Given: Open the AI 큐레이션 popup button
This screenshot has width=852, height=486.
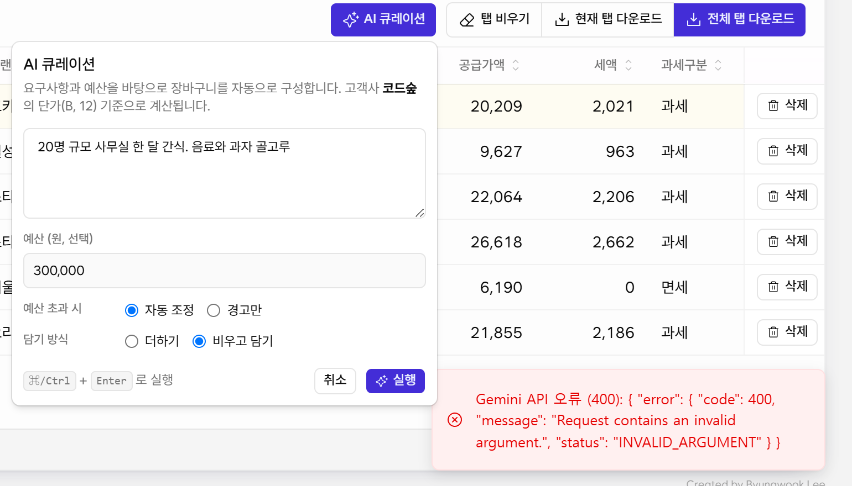Looking at the screenshot, I should pyautogui.click(x=383, y=20).
